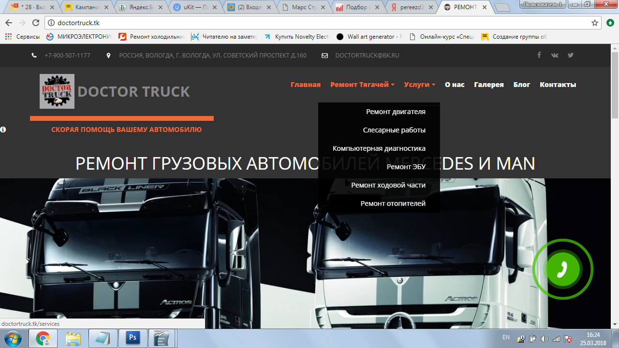Switch to the pereezd browser tab

[x=413, y=7]
